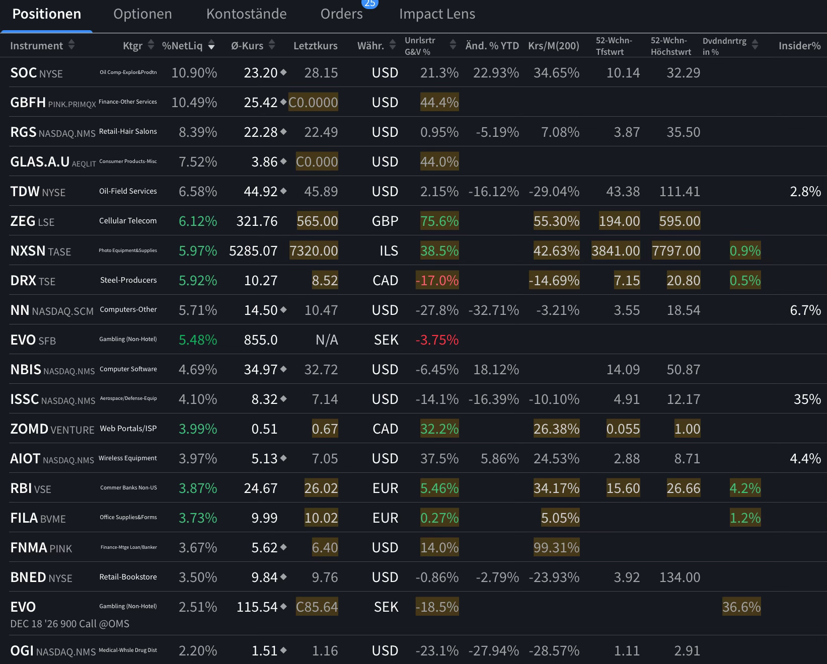Click the Krs/M(200) column header

(554, 46)
